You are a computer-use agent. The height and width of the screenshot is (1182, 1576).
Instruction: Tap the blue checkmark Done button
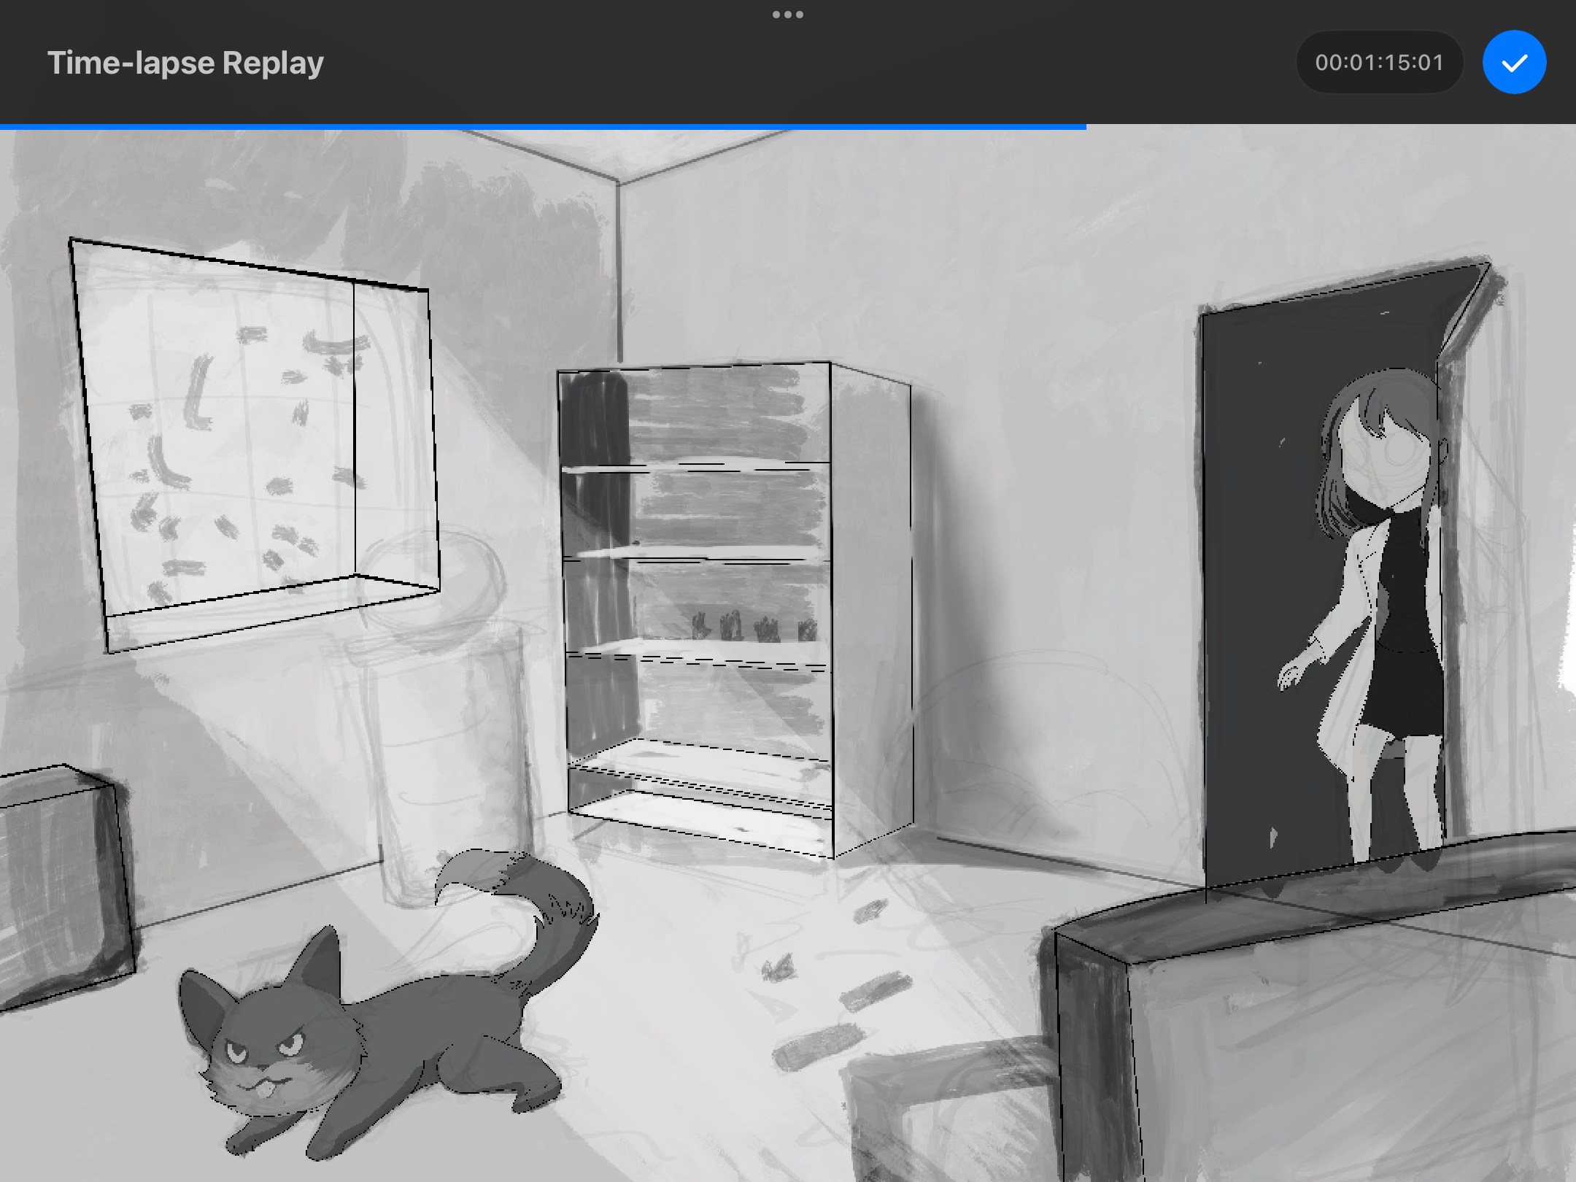pyautogui.click(x=1514, y=63)
